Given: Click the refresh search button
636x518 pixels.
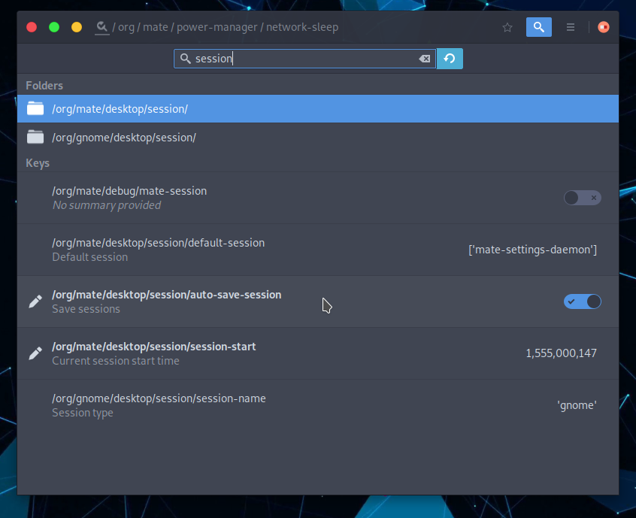Looking at the screenshot, I should tap(450, 59).
